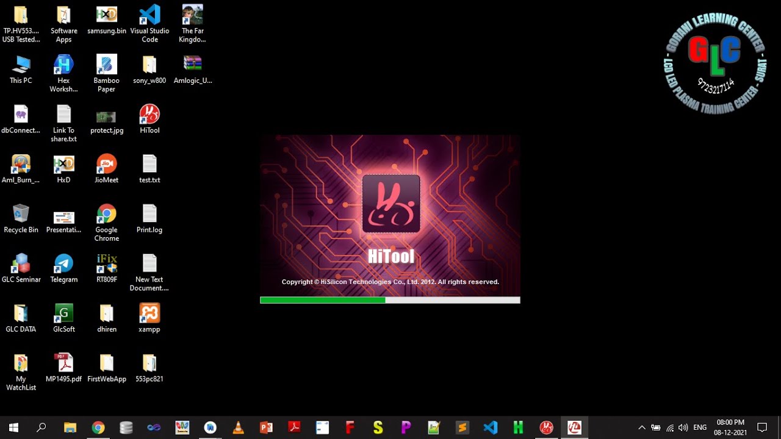Open the JioMeet desktop shortcut

106,169
